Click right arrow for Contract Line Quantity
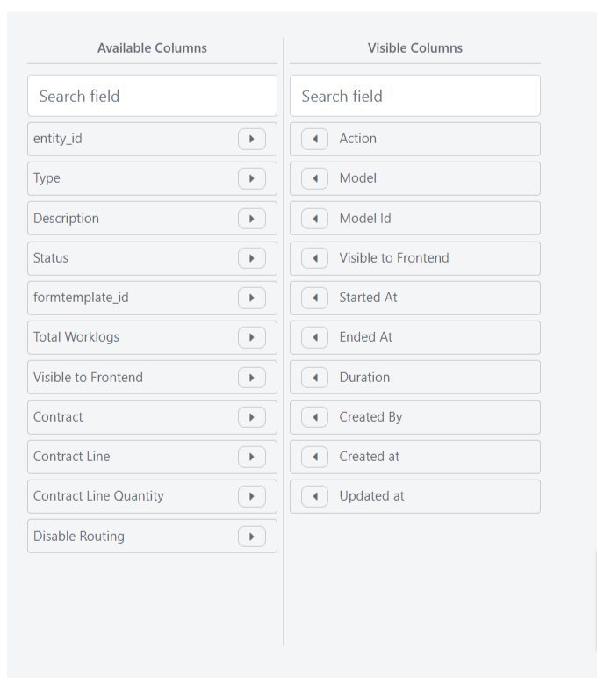Viewport: 597px width, 678px height. click(x=252, y=496)
